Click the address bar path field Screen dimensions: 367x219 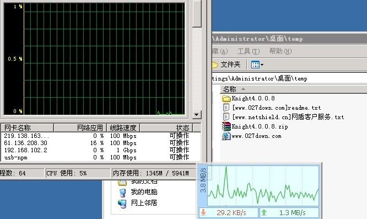(x=289, y=78)
